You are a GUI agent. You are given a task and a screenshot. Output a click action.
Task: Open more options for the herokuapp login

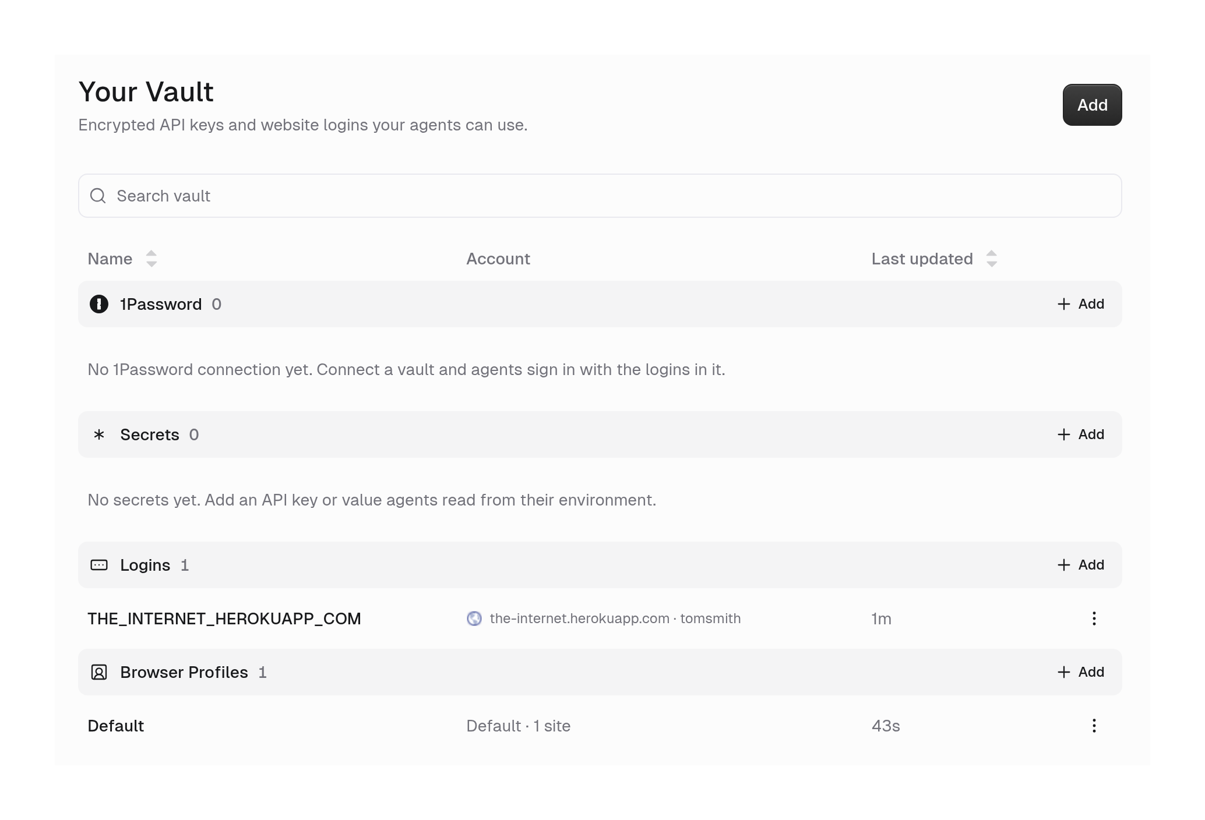[x=1094, y=618]
